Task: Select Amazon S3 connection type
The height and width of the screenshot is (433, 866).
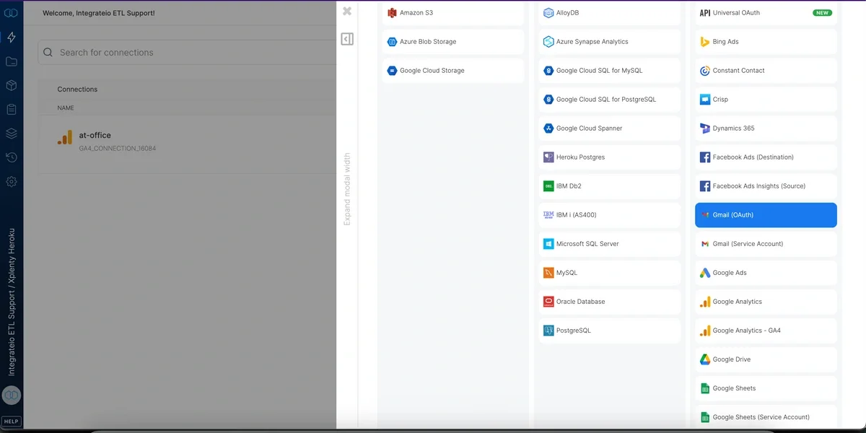Action: pyautogui.click(x=453, y=13)
